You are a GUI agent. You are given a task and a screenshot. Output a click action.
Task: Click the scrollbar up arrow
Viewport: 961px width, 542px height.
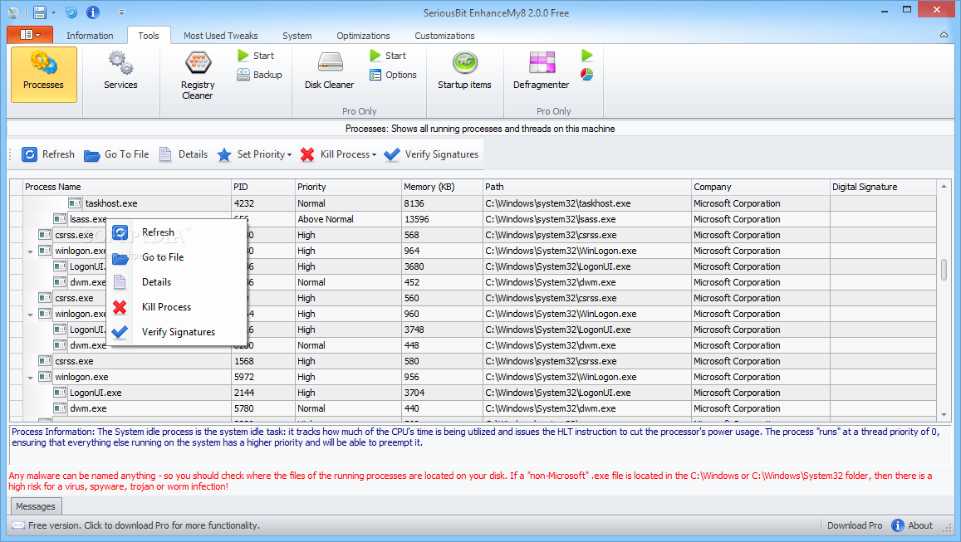(944, 186)
